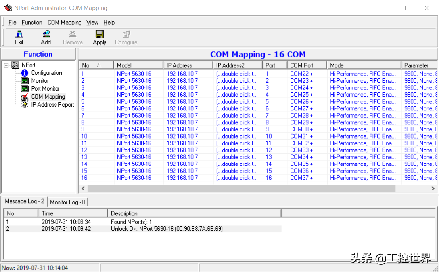Click the horizontal scrollbar right arrow
The width and height of the screenshot is (439, 272).
click(433, 189)
